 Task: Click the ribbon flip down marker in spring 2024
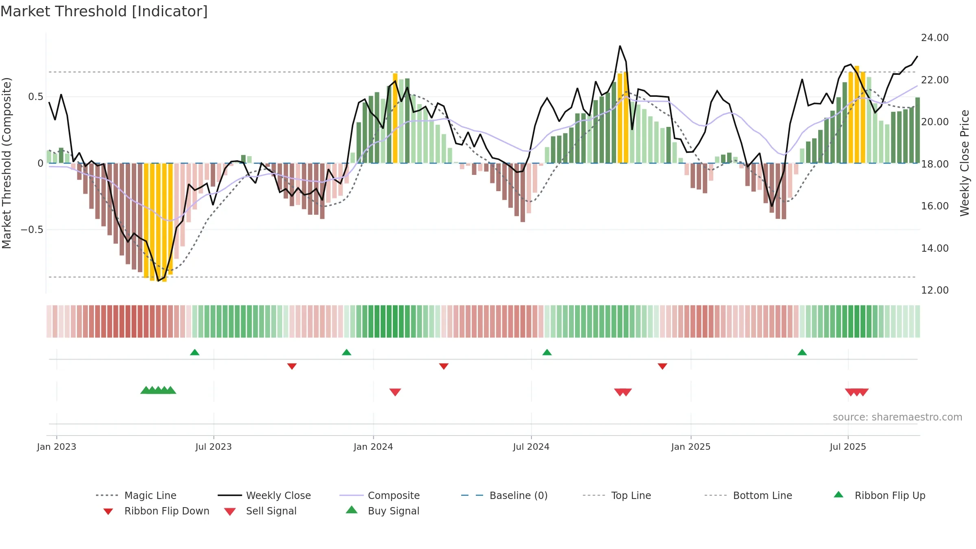tap(444, 366)
